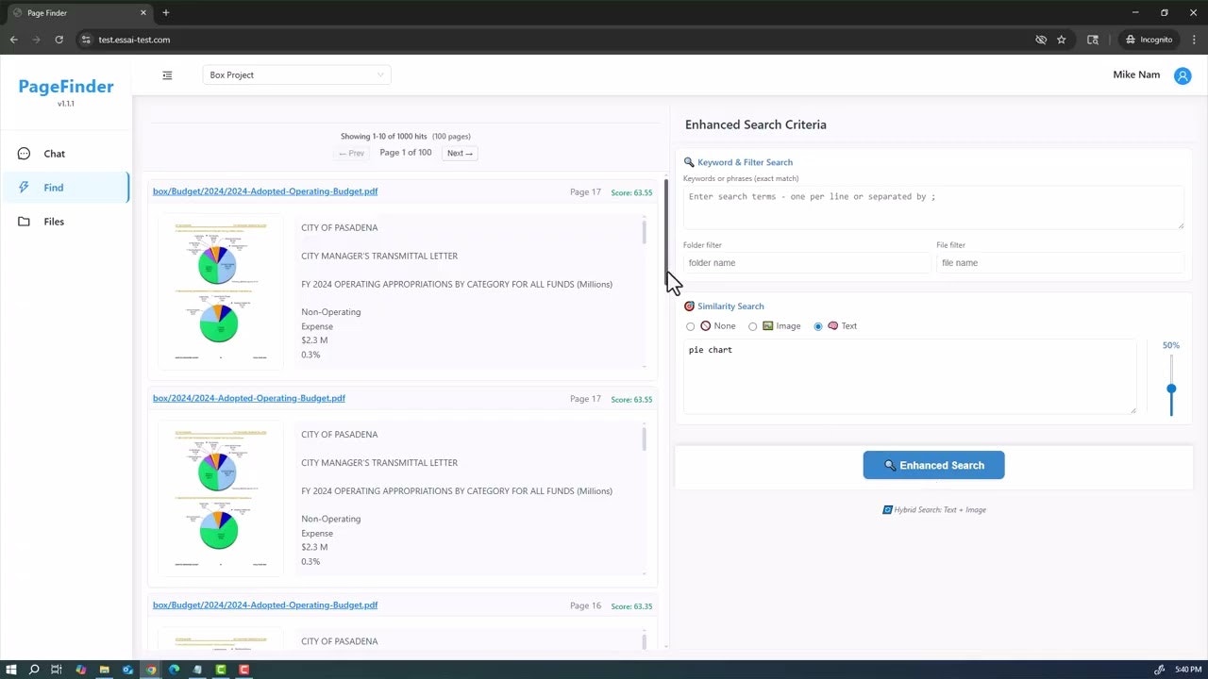Click Keyword & Filter Search magnifier icon
The height and width of the screenshot is (679, 1208).
coord(689,162)
